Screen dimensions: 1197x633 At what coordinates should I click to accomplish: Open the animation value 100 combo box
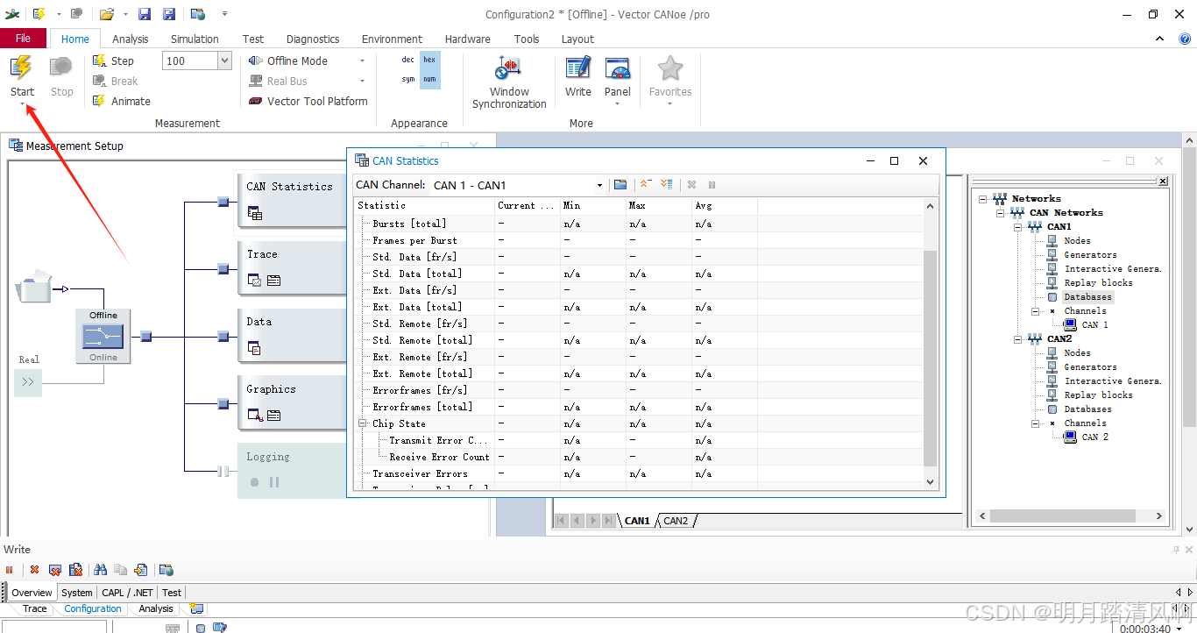(x=224, y=60)
